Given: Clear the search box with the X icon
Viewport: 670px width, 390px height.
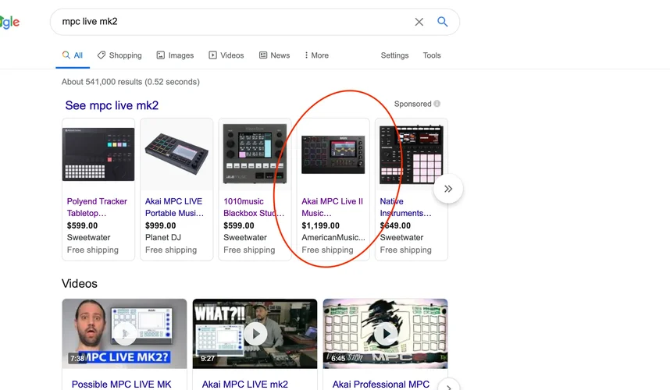Looking at the screenshot, I should 419,22.
